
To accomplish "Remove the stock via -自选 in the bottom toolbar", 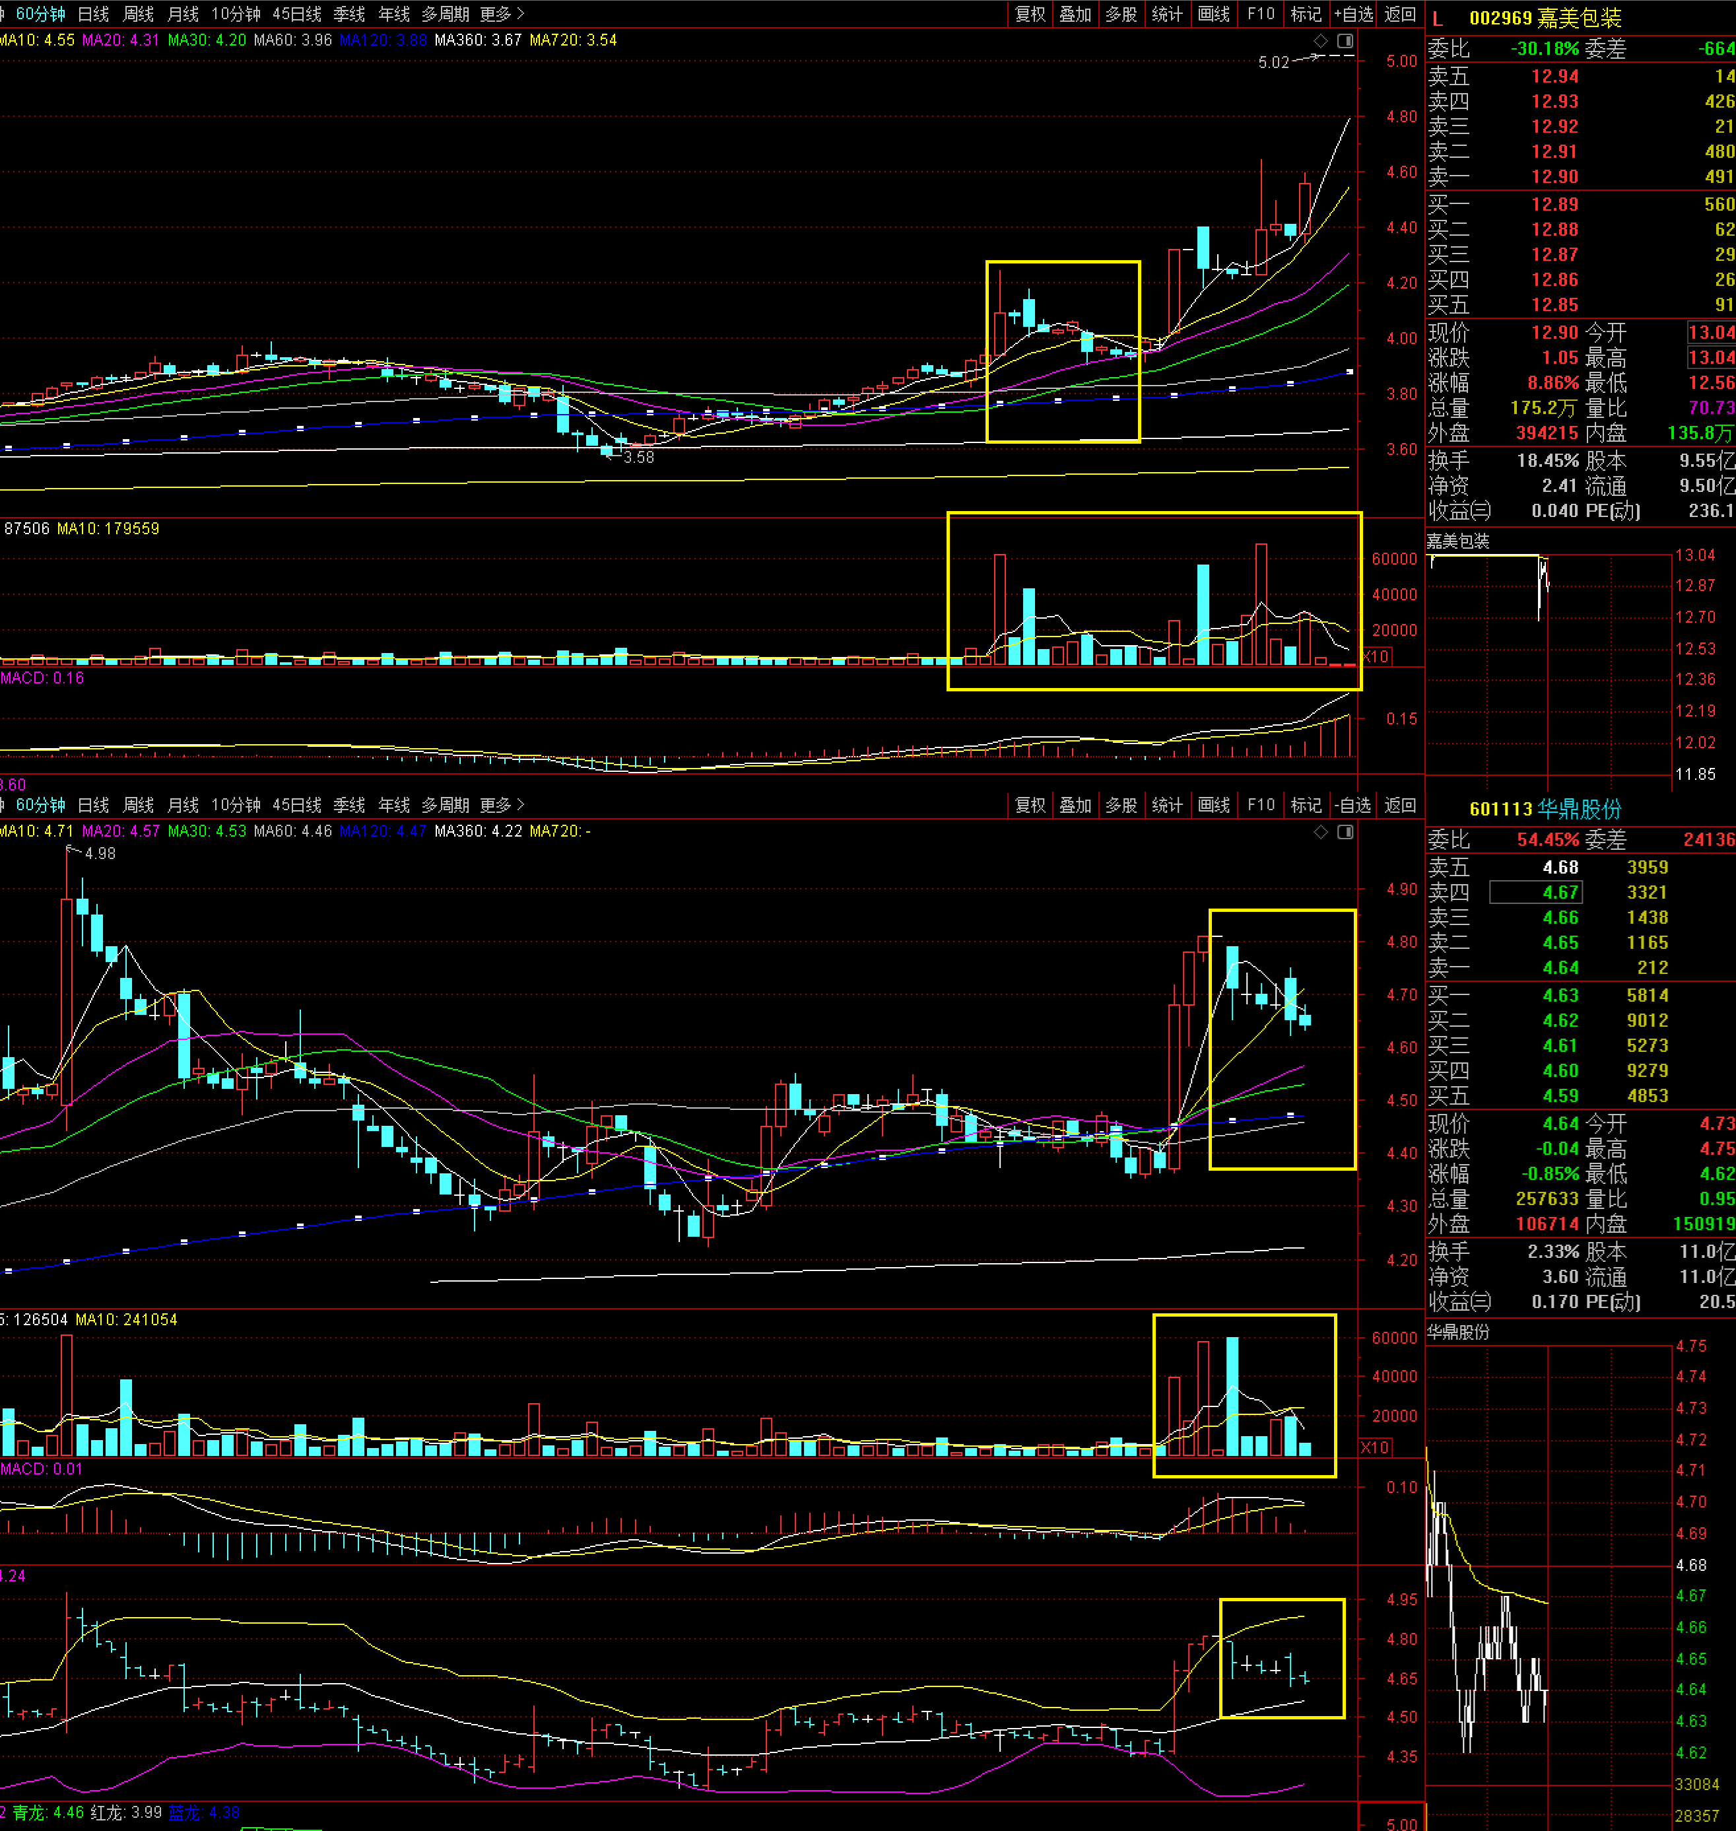I will [1354, 804].
